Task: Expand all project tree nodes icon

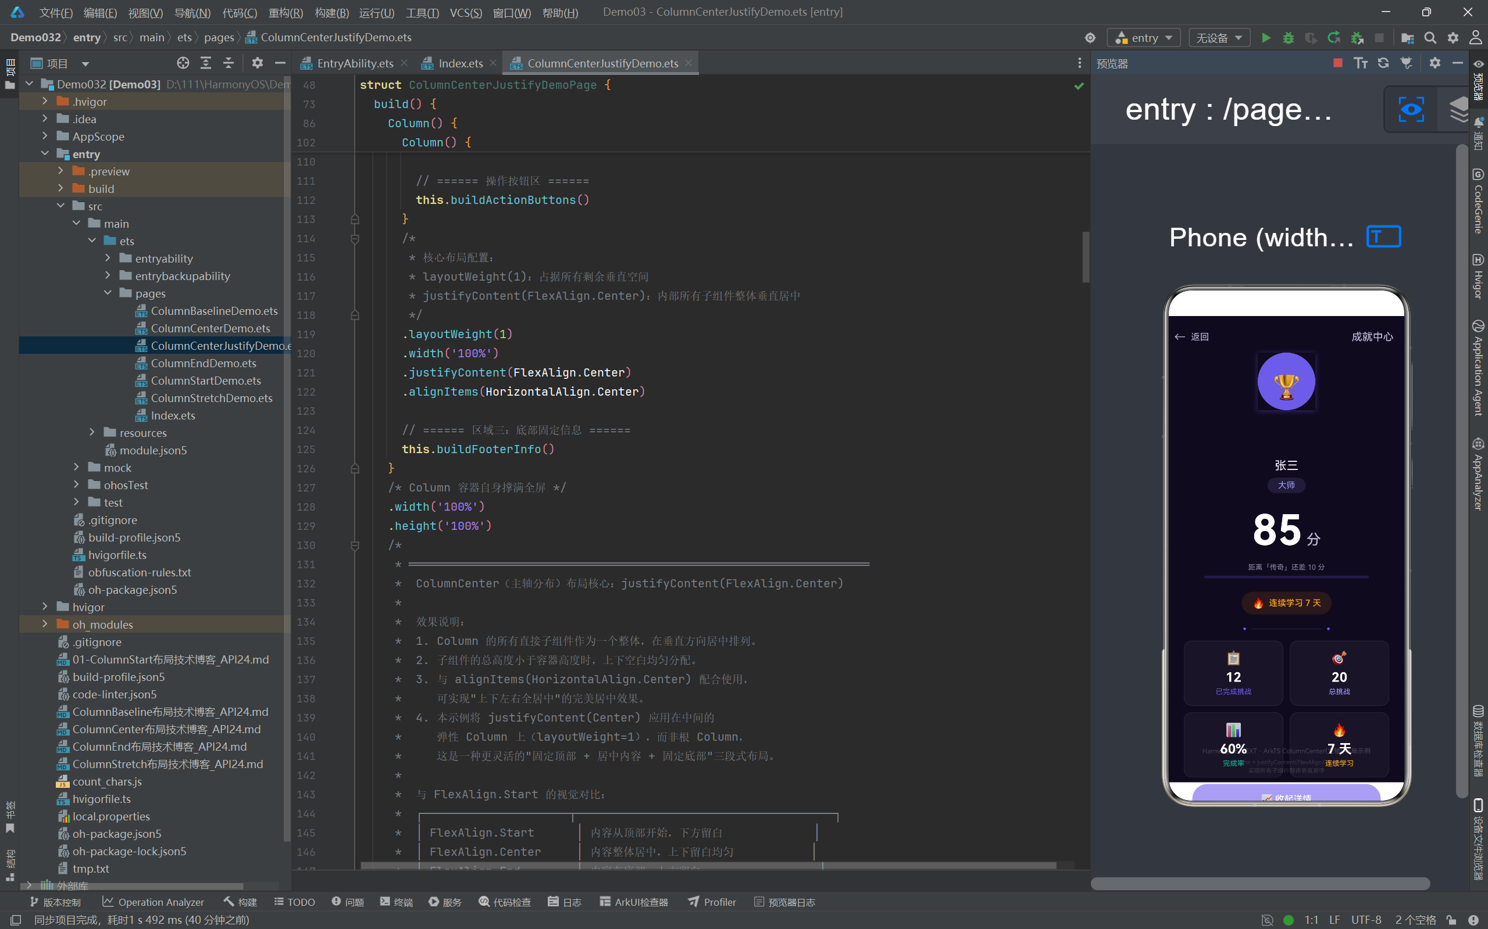Action: [x=205, y=63]
